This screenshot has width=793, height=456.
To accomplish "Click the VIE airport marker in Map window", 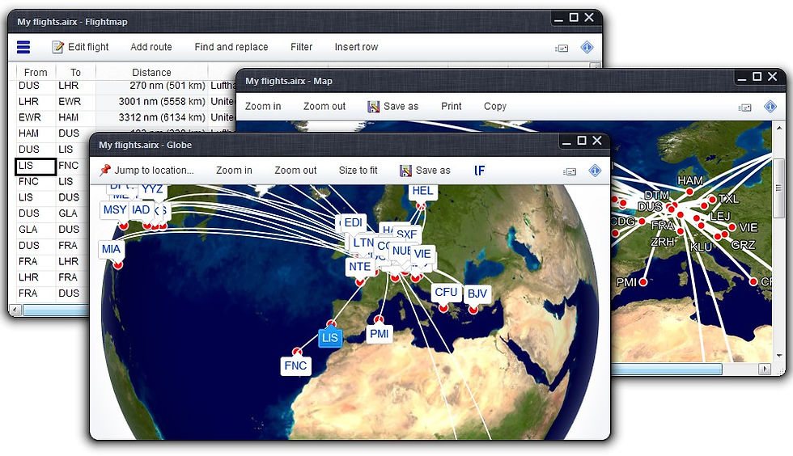I will pyautogui.click(x=732, y=227).
